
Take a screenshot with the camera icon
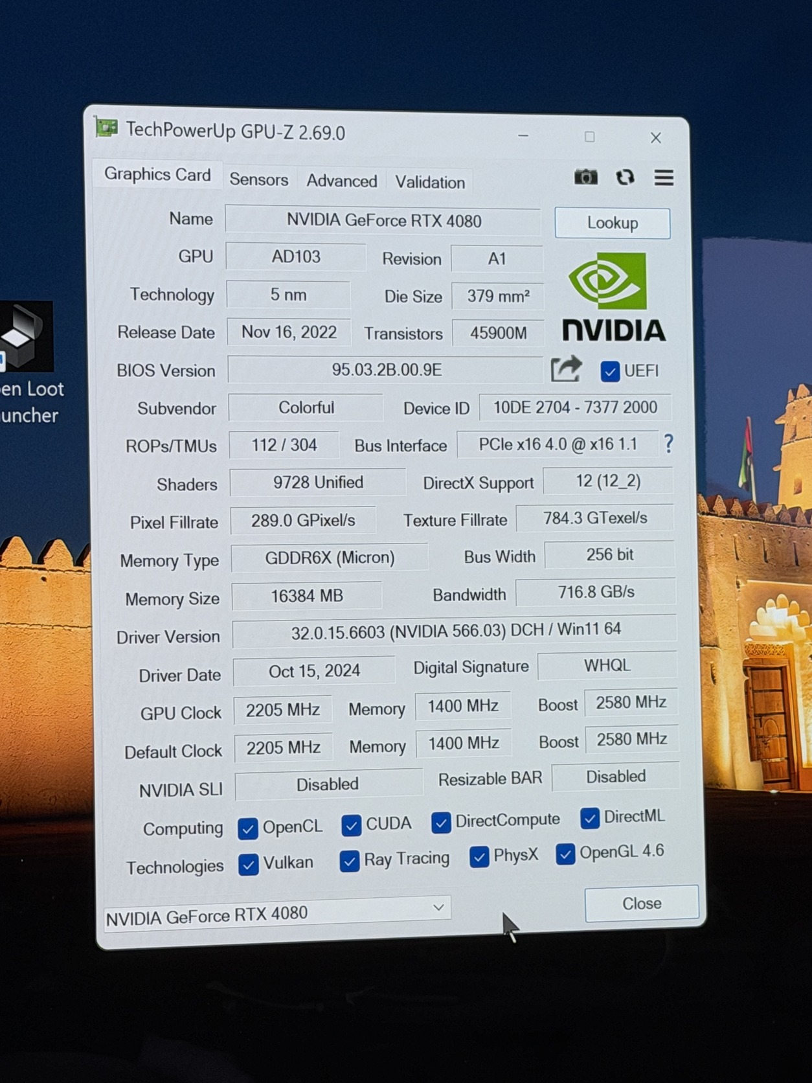pyautogui.click(x=586, y=177)
